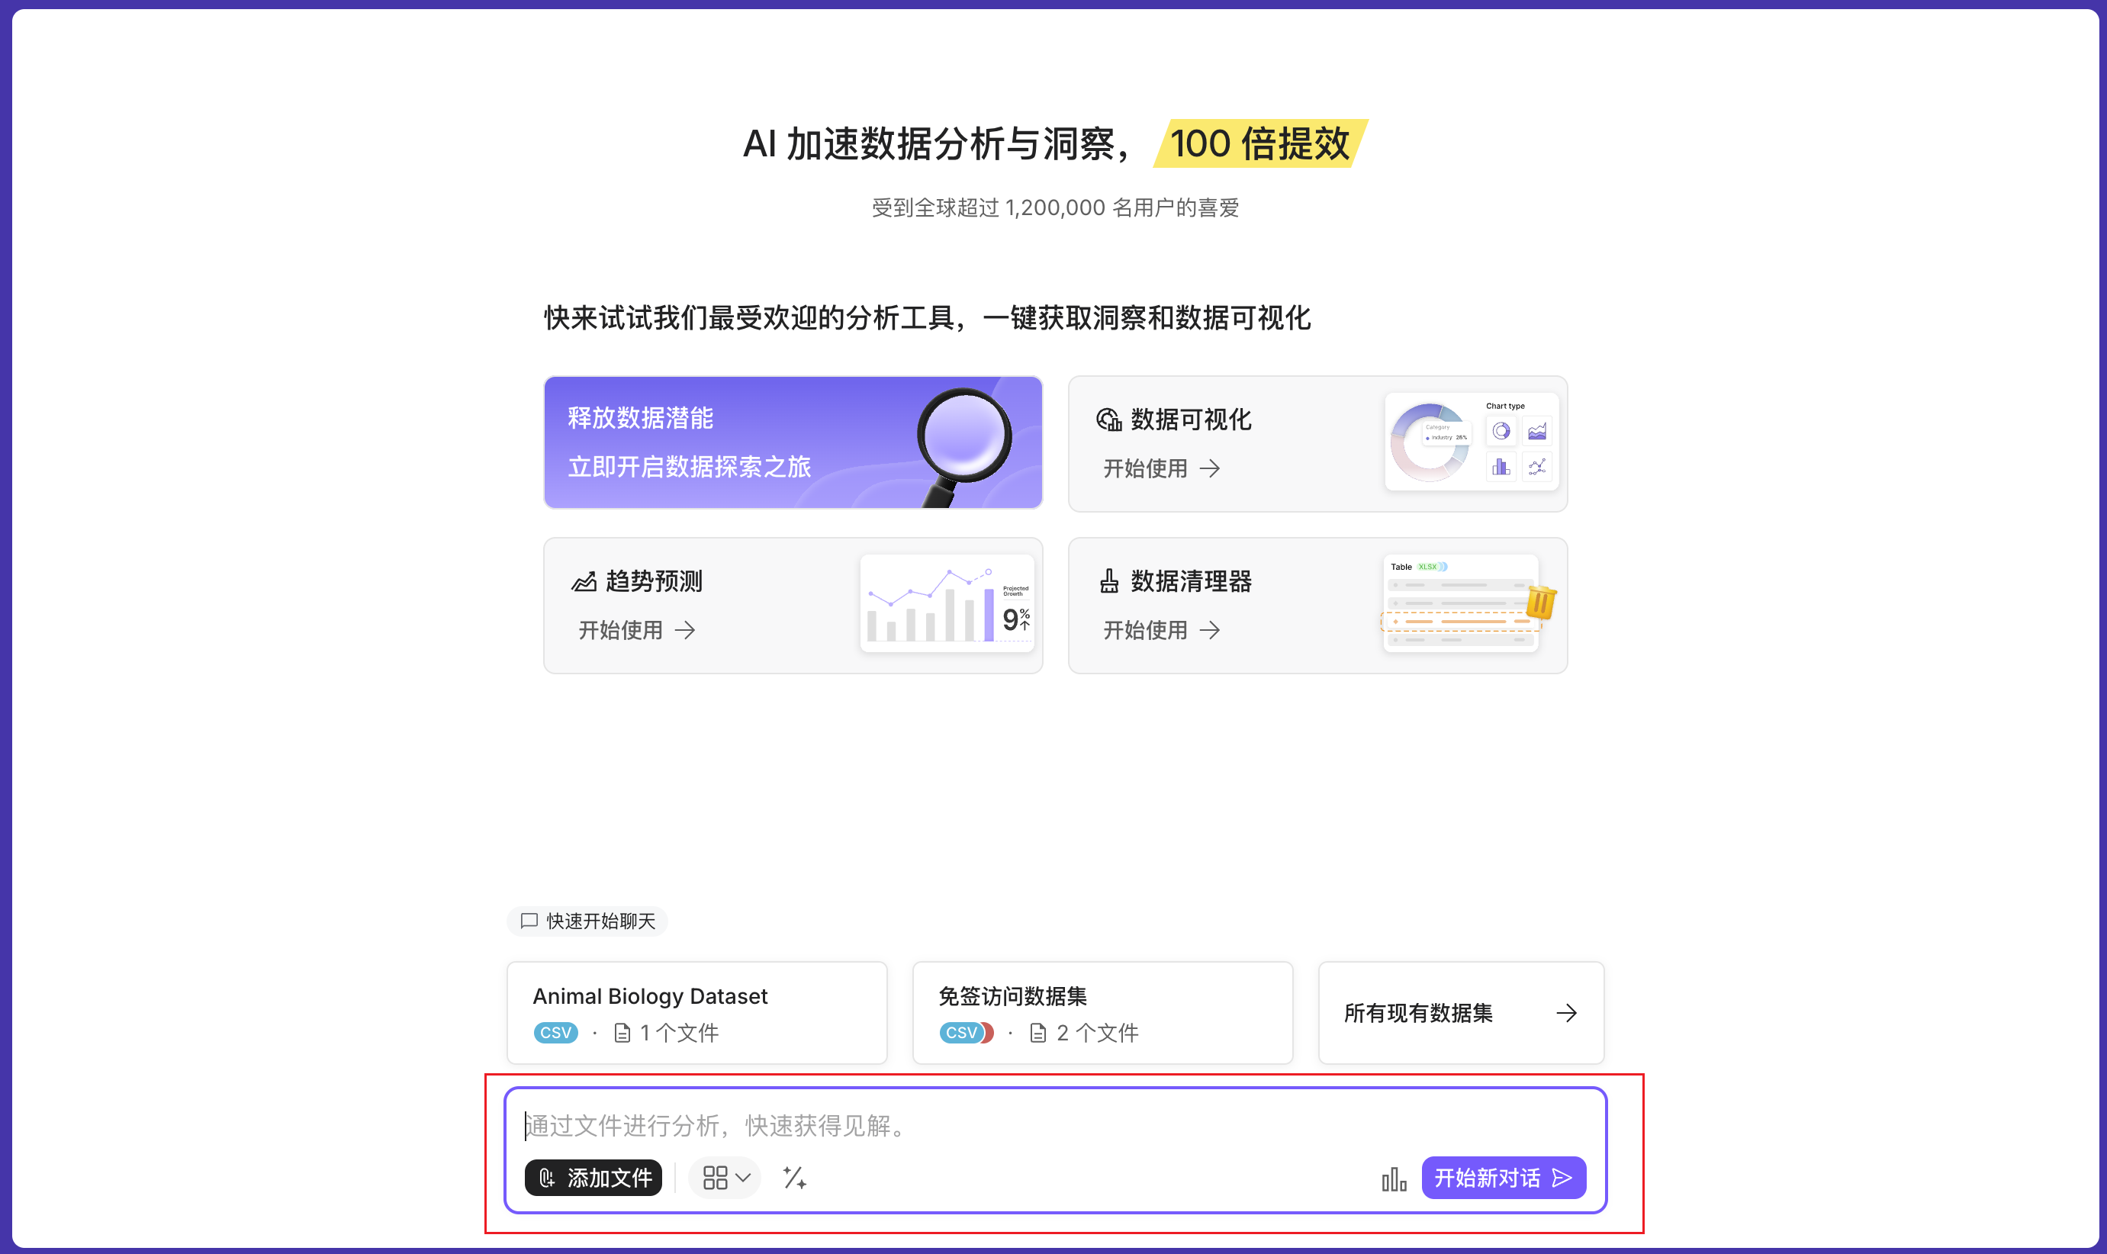2107x1254 pixels.
Task: Click the donut chart type icon in preview
Action: point(1501,432)
